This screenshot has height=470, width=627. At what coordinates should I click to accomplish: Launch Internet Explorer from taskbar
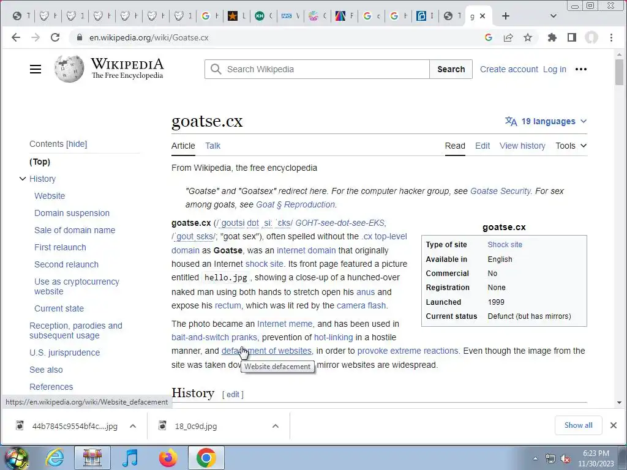pyautogui.click(x=54, y=458)
